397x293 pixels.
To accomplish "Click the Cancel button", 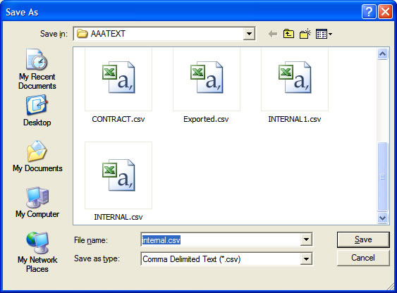I will (363, 258).
